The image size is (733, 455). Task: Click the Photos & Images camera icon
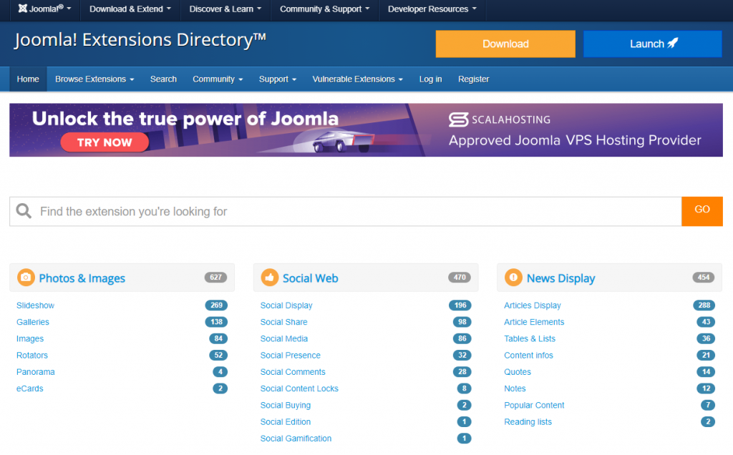(x=26, y=278)
